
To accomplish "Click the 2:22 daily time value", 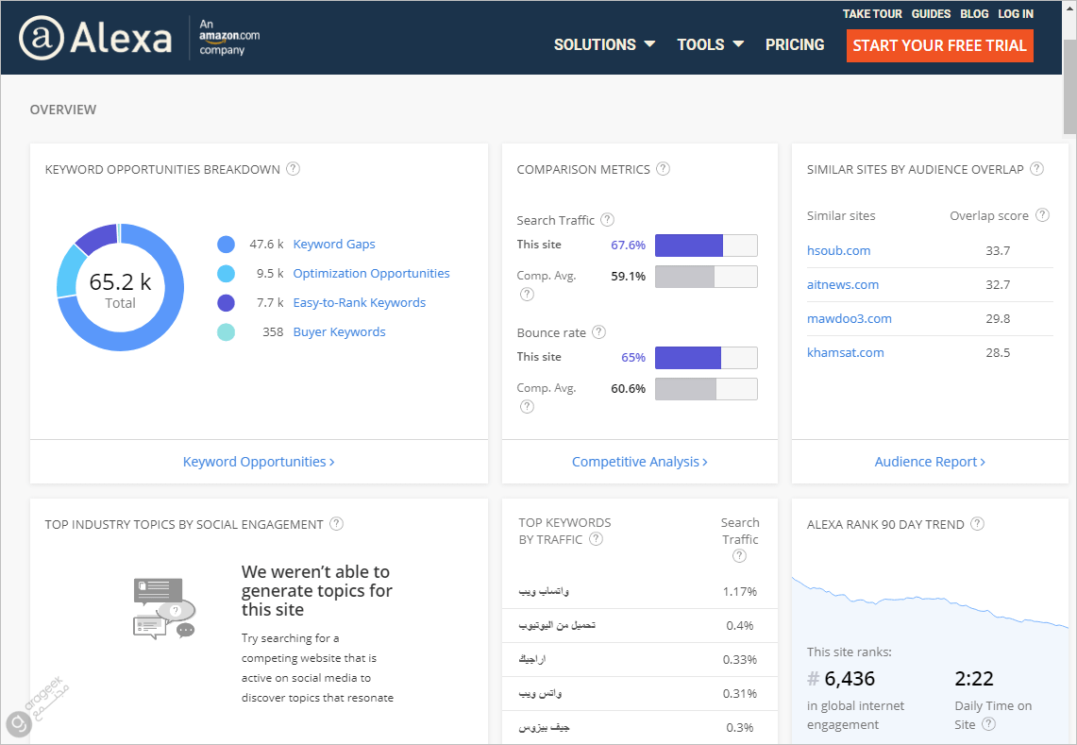I will (x=974, y=679).
